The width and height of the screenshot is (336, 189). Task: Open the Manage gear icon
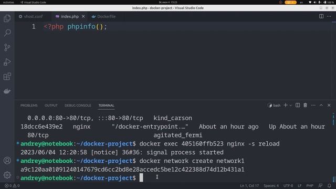[7, 175]
